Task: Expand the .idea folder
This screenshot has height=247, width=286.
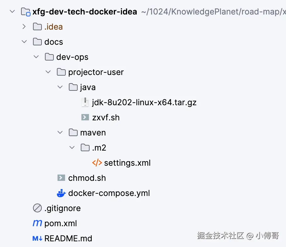Action: point(24,27)
